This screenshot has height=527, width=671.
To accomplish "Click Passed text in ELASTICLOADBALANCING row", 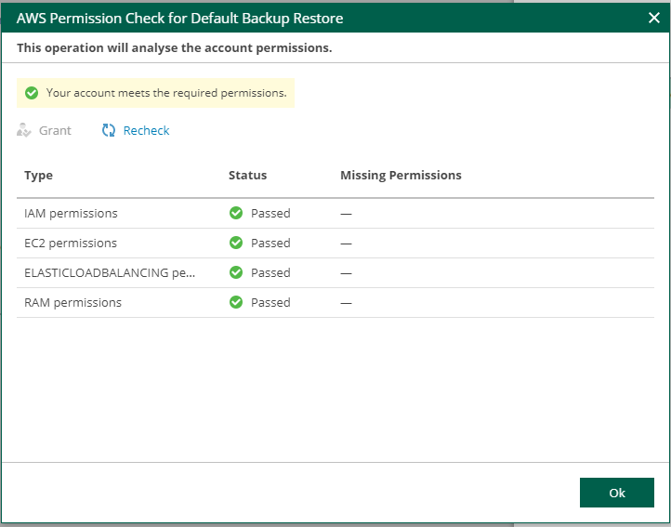I will pos(270,272).
